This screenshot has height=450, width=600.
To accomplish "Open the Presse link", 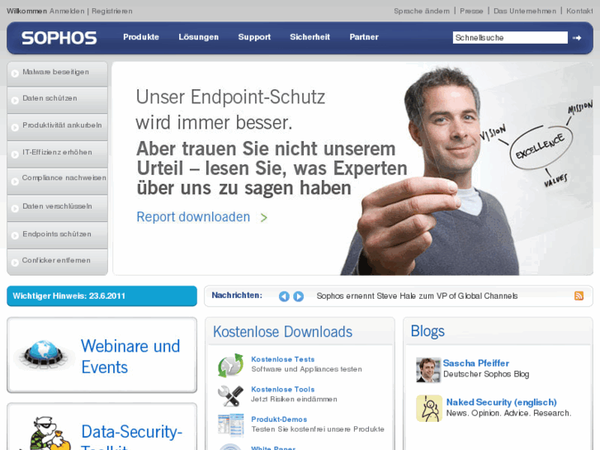I will click(471, 11).
